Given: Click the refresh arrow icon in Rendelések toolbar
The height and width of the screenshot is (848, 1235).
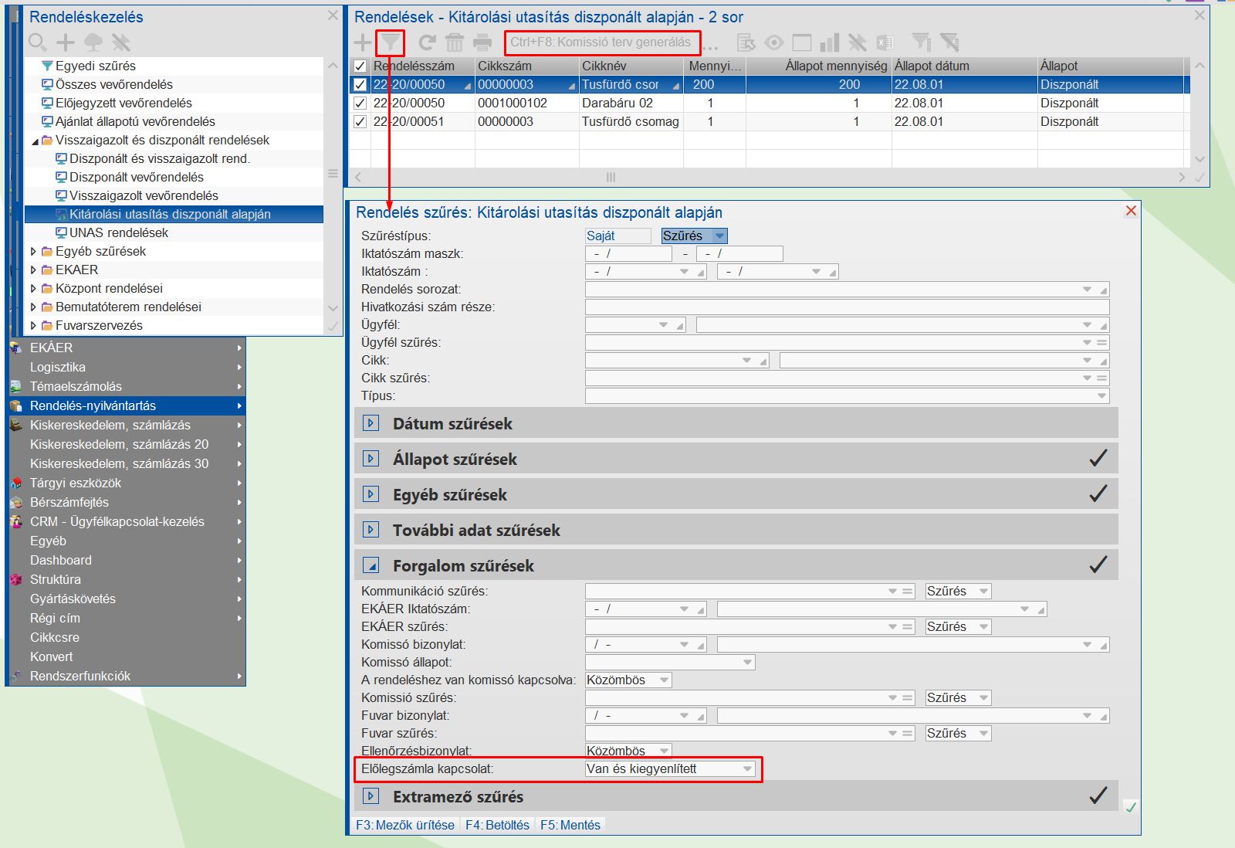Looking at the screenshot, I should pyautogui.click(x=427, y=42).
